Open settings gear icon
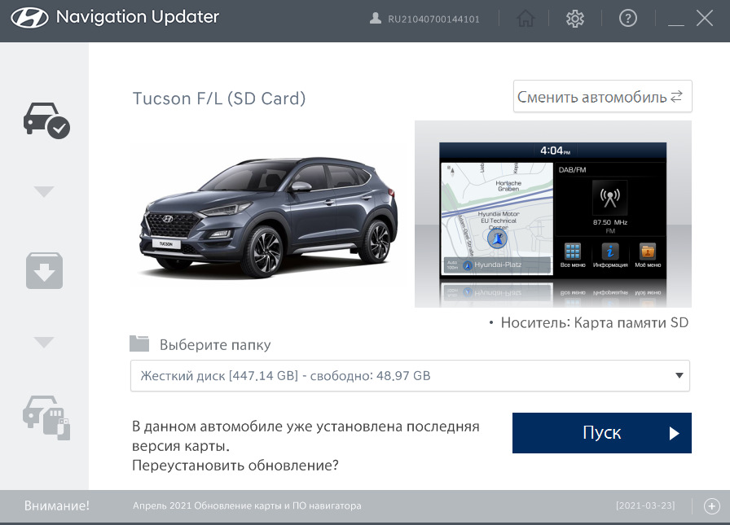Screen dimensions: 730x525 click(575, 19)
